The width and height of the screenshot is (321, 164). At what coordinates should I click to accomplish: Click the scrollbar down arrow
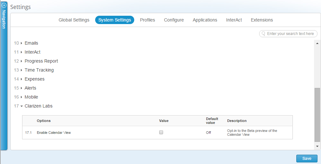pos(317,146)
